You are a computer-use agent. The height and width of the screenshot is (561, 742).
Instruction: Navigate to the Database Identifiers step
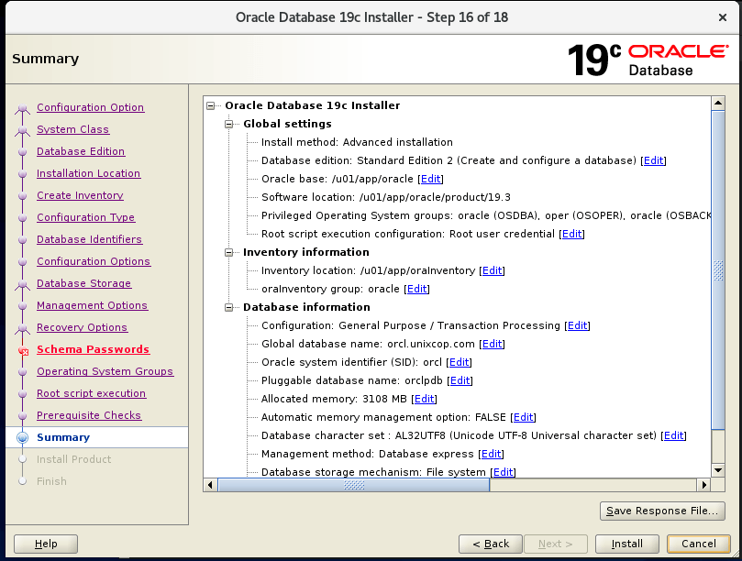[90, 239]
